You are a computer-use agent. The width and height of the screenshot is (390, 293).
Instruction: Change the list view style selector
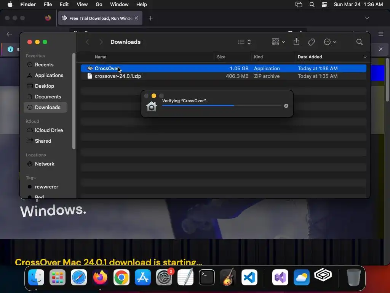[x=244, y=42]
